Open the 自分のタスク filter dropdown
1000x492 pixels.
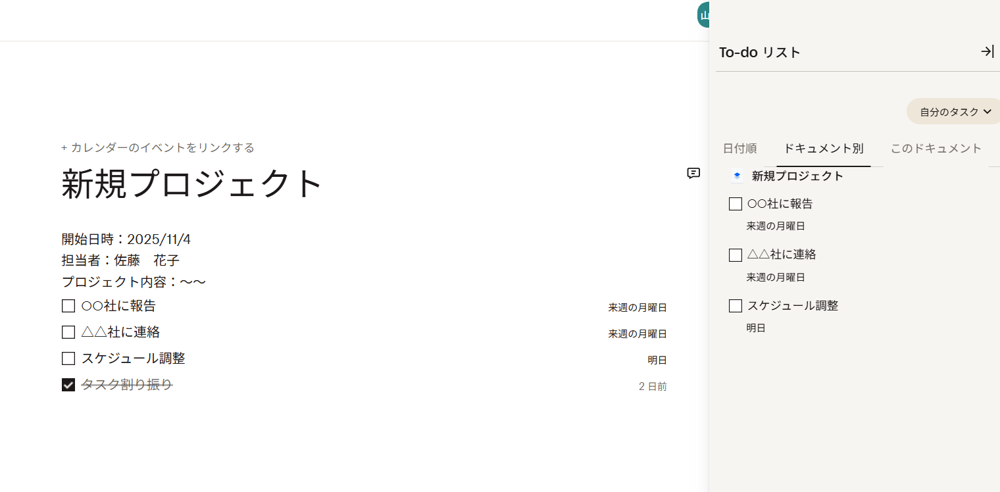click(x=953, y=111)
